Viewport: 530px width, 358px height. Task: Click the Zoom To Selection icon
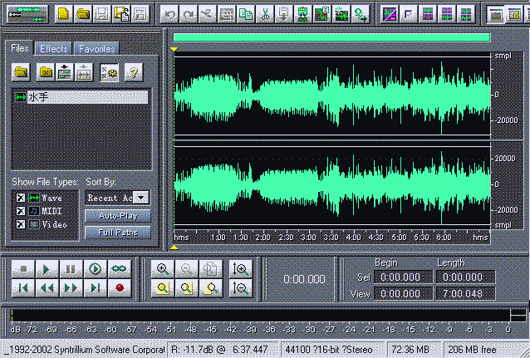(x=163, y=288)
